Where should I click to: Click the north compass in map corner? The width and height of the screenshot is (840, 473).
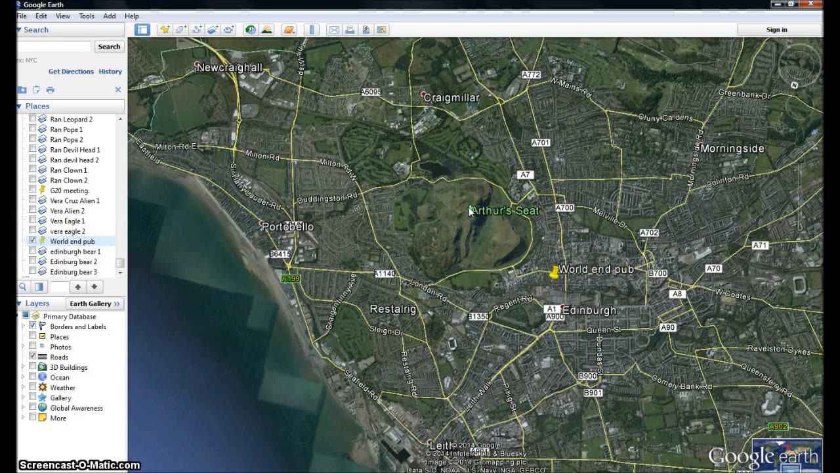(x=795, y=85)
